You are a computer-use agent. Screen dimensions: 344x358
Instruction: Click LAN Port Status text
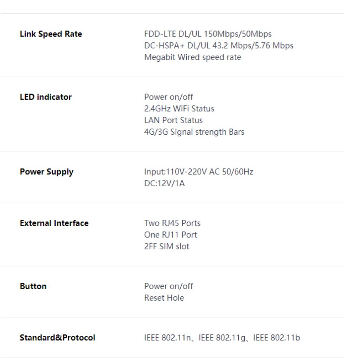click(x=173, y=120)
